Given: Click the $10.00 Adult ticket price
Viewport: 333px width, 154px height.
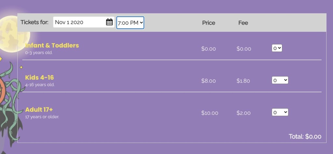Looking at the screenshot, I should tap(210, 113).
